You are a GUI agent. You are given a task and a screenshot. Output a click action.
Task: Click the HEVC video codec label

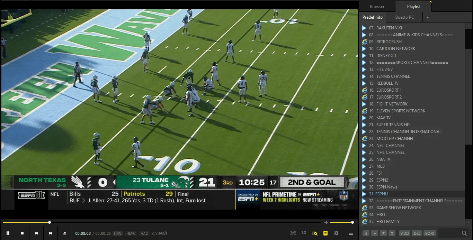click(131, 233)
